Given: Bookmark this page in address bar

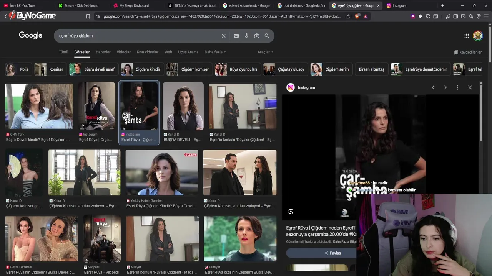Looking at the screenshot, I should [88, 16].
